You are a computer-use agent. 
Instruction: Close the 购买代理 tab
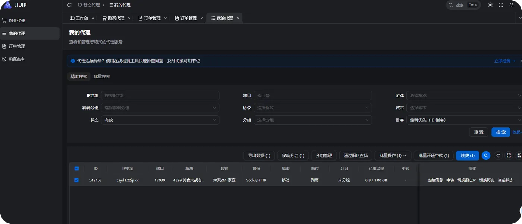(x=129, y=18)
